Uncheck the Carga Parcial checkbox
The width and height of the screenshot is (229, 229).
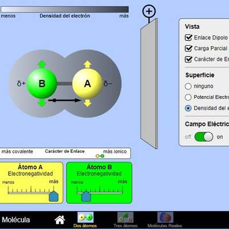[x=188, y=48]
